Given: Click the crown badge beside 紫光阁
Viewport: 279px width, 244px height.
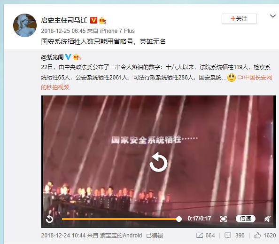Looking at the screenshot, I should [77, 57].
